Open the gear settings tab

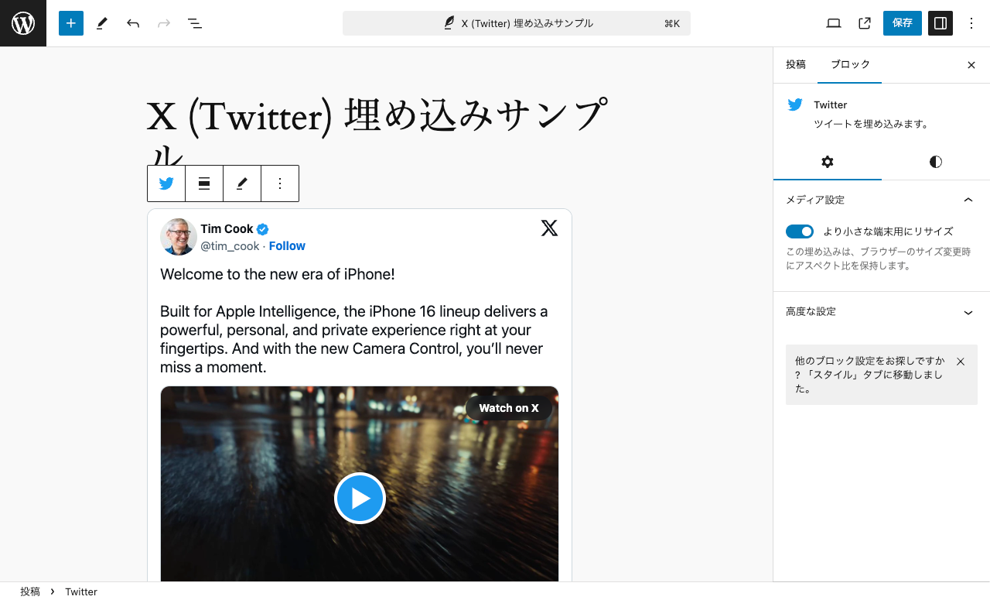point(828,162)
